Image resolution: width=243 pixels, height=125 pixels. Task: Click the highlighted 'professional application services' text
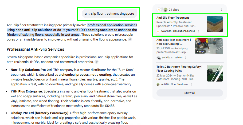(x=112, y=25)
